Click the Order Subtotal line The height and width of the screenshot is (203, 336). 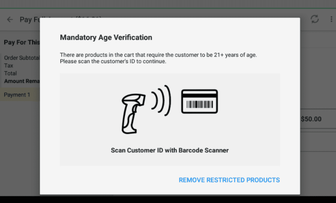click(22, 58)
